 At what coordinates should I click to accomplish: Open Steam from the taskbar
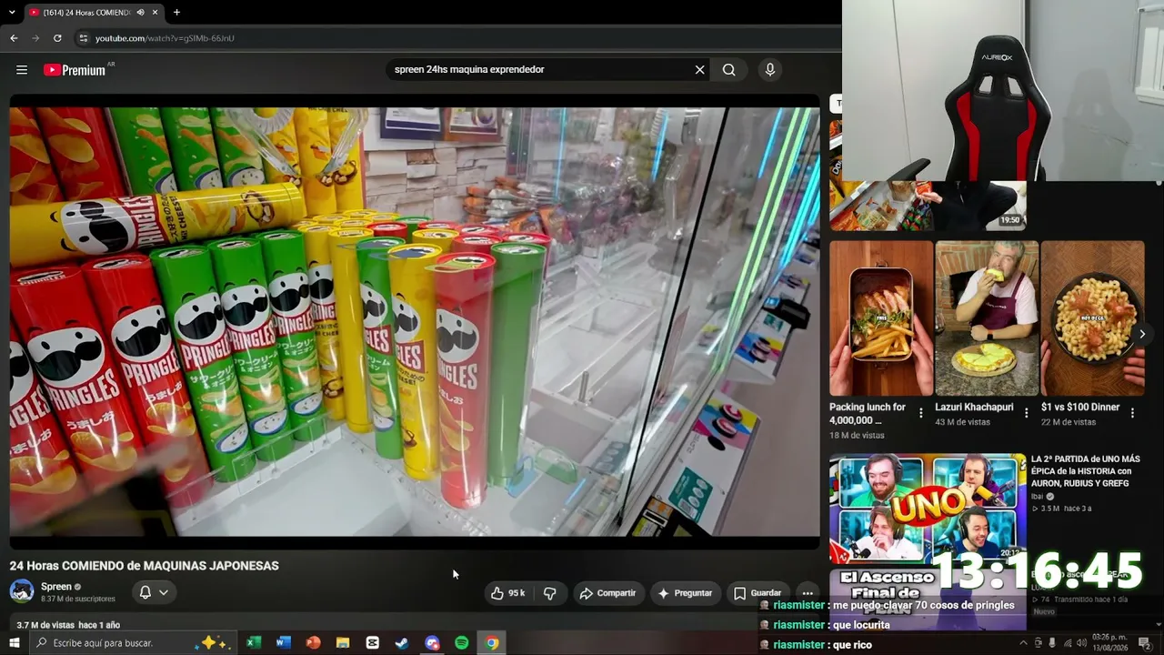(401, 643)
